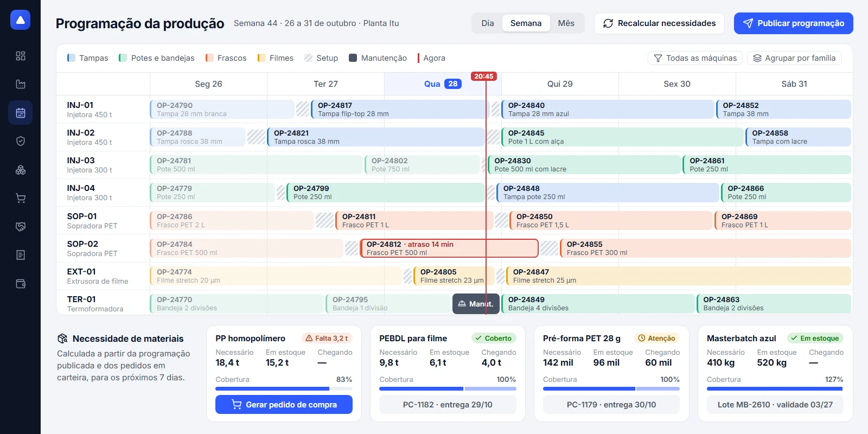Image resolution: width=868 pixels, height=434 pixels.
Task: Click the cart icon in Gerar pedido button
Action: pyautogui.click(x=237, y=404)
